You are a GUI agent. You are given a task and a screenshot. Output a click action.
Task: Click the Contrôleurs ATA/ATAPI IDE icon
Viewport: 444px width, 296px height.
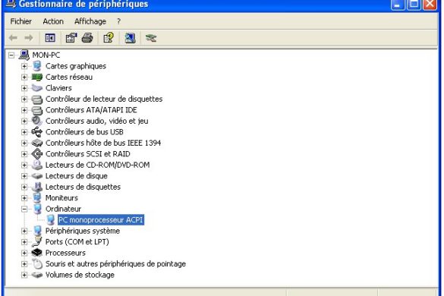click(37, 110)
